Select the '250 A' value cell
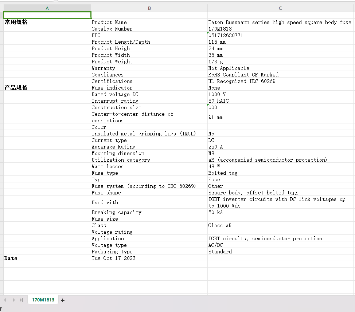This screenshot has height=312, width=355. [x=280, y=146]
